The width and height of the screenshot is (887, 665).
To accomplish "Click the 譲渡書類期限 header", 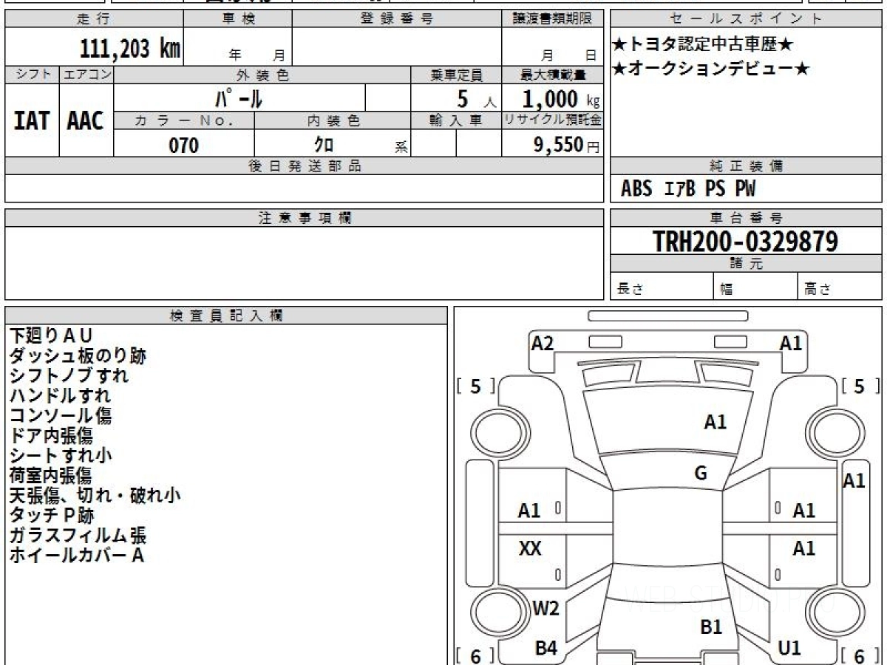I will click(552, 19).
